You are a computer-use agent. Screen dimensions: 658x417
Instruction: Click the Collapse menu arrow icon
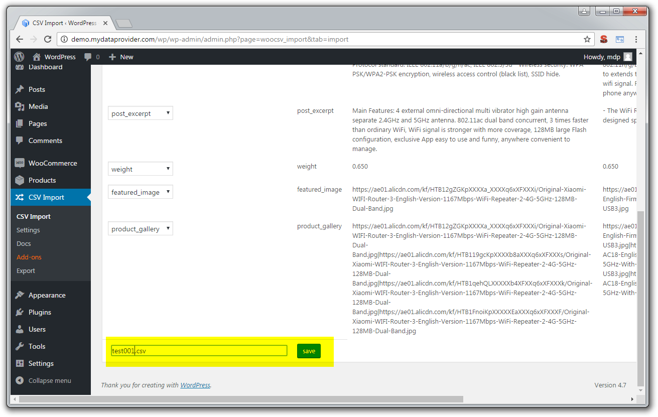click(x=20, y=380)
